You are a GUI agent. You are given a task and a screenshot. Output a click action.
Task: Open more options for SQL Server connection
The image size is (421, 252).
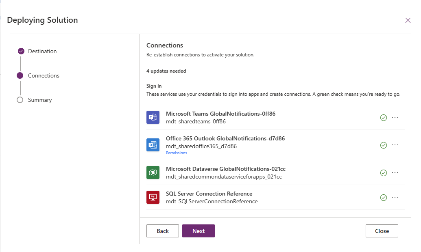[x=395, y=197]
